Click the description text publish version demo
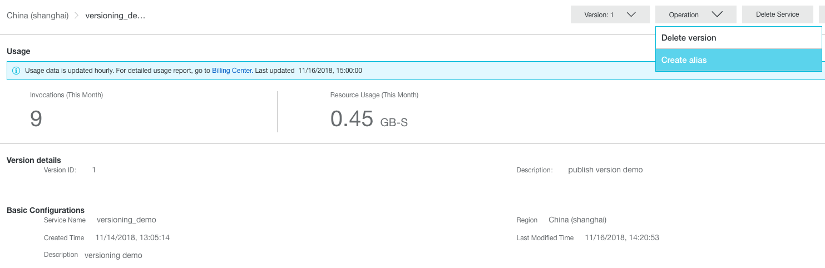This screenshot has height=268, width=825. pyautogui.click(x=605, y=170)
